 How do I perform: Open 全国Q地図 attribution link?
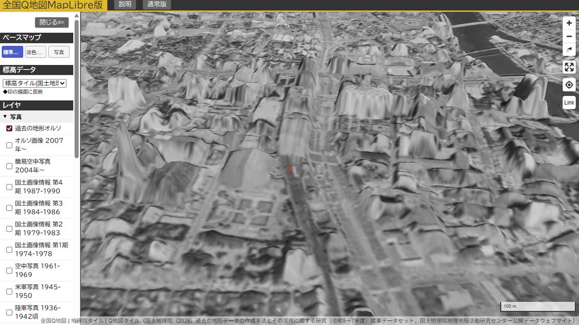(x=53, y=320)
